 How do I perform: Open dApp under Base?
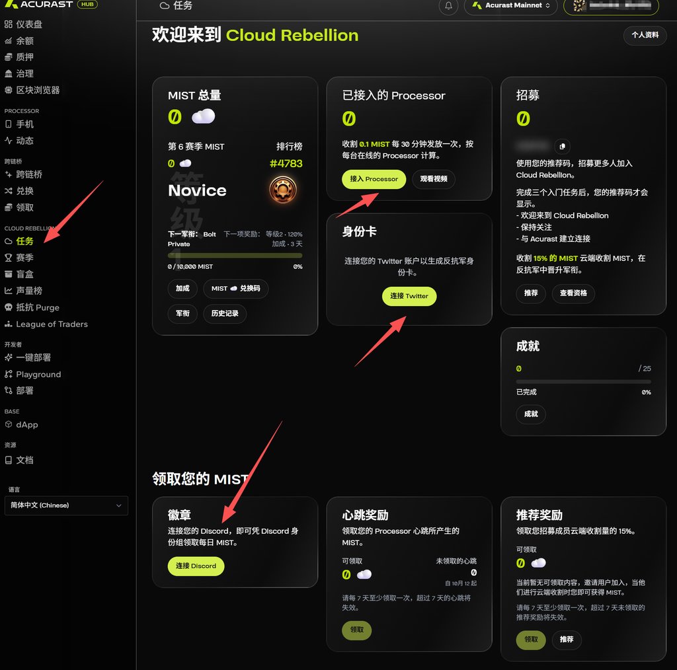[22, 424]
